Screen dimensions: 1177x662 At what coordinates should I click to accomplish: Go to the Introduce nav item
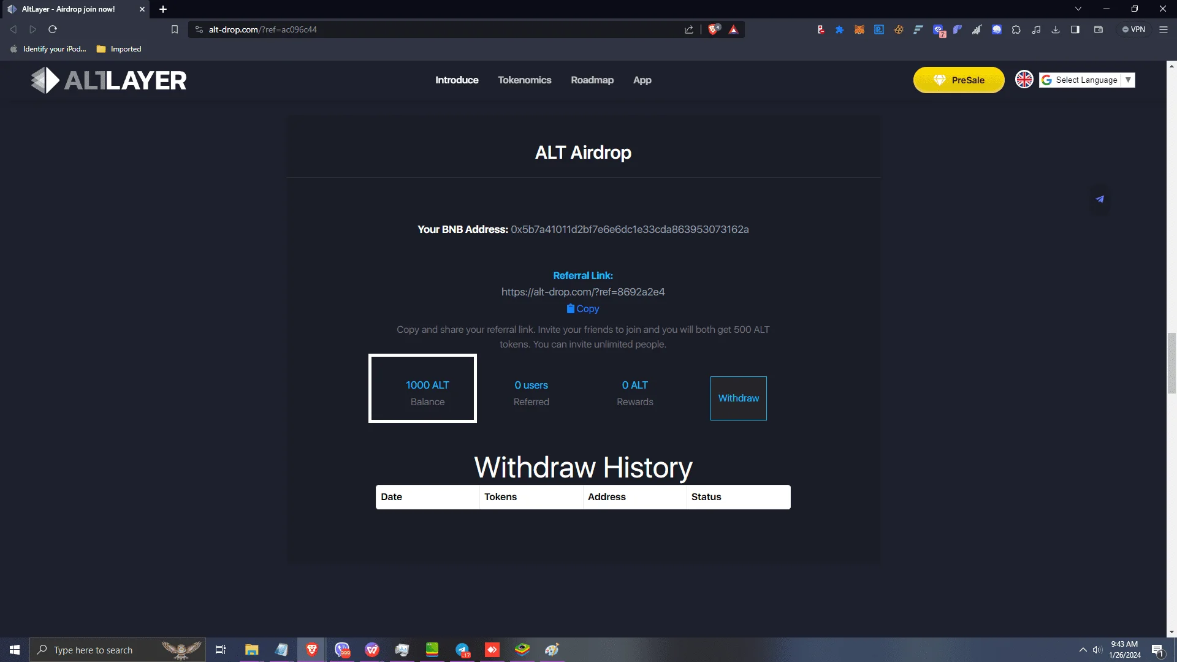point(457,80)
